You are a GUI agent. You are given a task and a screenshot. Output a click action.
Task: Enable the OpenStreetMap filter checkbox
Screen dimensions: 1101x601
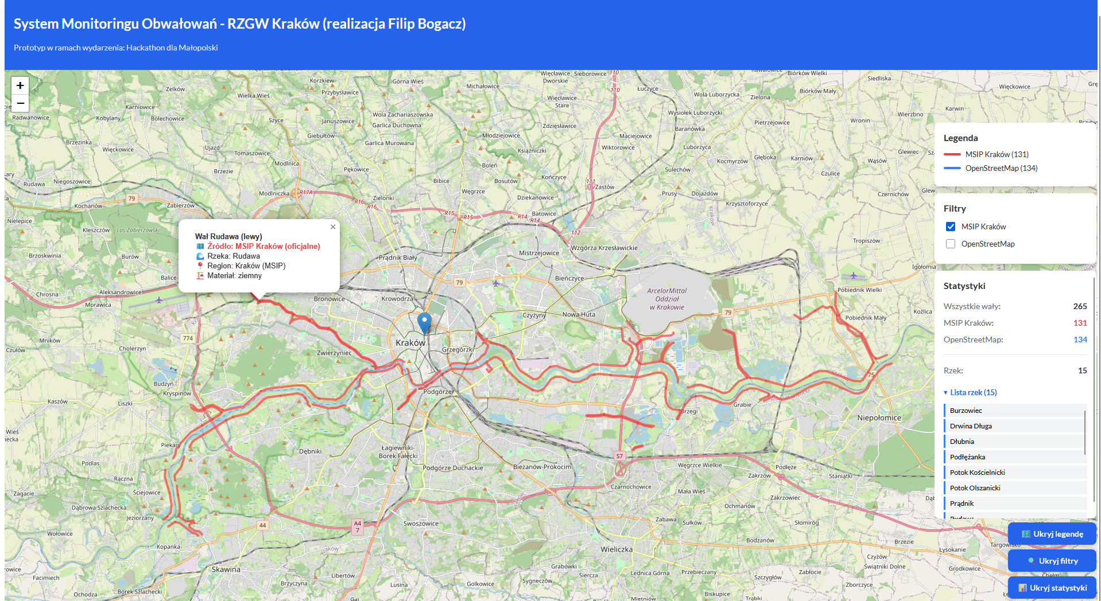pyautogui.click(x=951, y=244)
